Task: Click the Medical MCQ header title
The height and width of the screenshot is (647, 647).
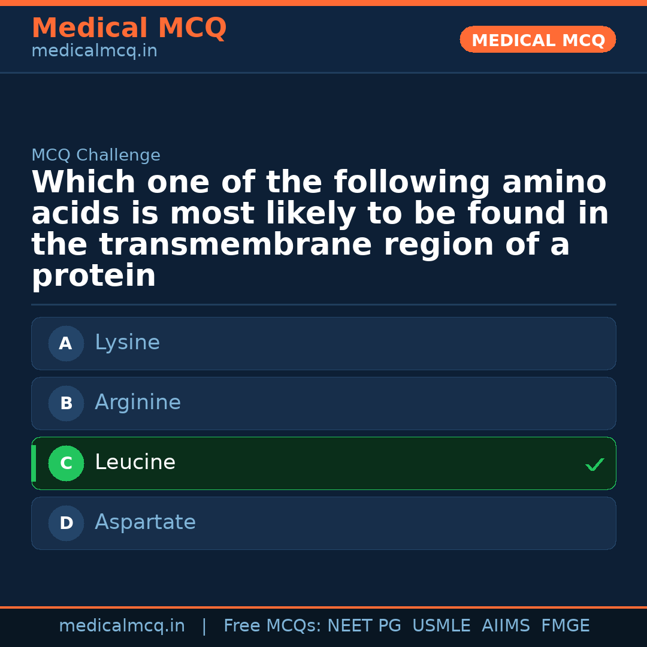Action: point(129,28)
